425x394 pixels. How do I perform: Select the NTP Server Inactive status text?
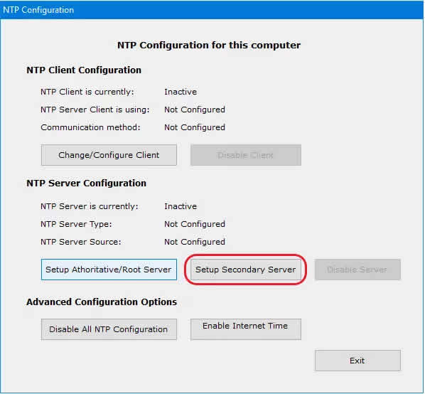pos(181,206)
